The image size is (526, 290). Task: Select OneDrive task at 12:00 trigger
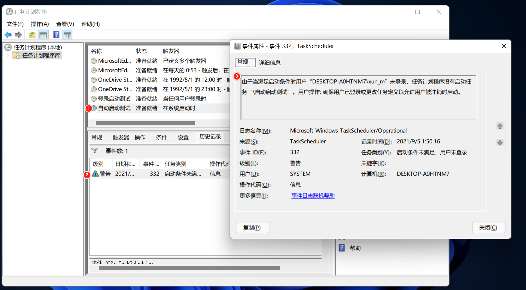160,80
